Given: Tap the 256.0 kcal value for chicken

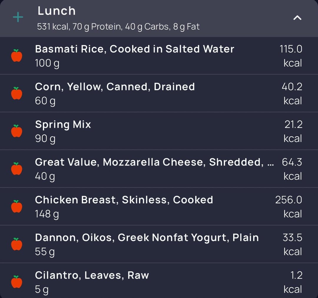Looking at the screenshot, I should (x=289, y=207).
